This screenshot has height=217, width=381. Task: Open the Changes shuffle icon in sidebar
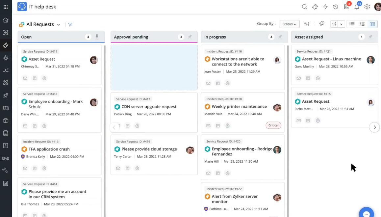point(6,70)
